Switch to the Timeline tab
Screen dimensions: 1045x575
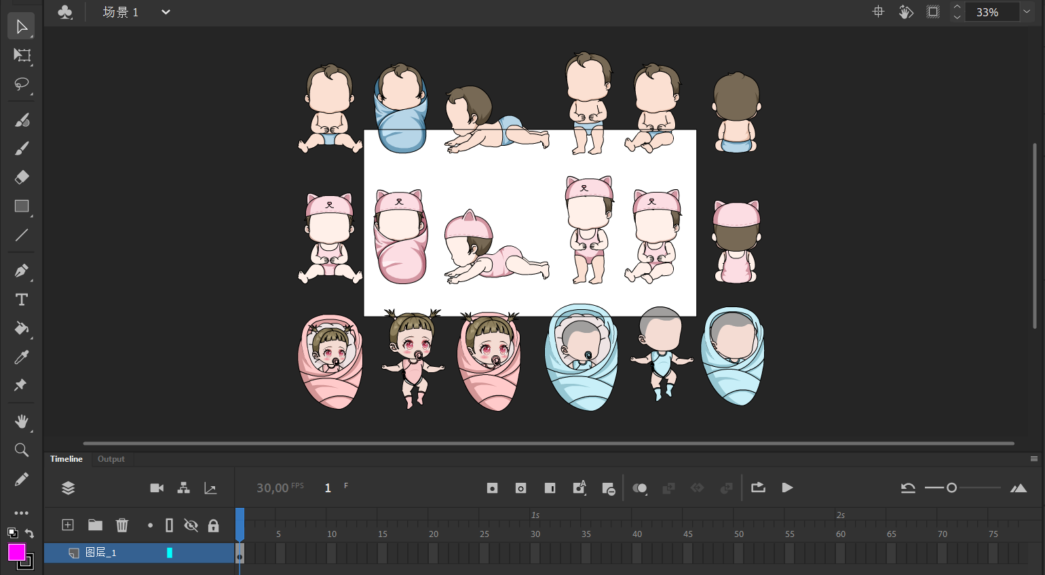[x=66, y=459]
